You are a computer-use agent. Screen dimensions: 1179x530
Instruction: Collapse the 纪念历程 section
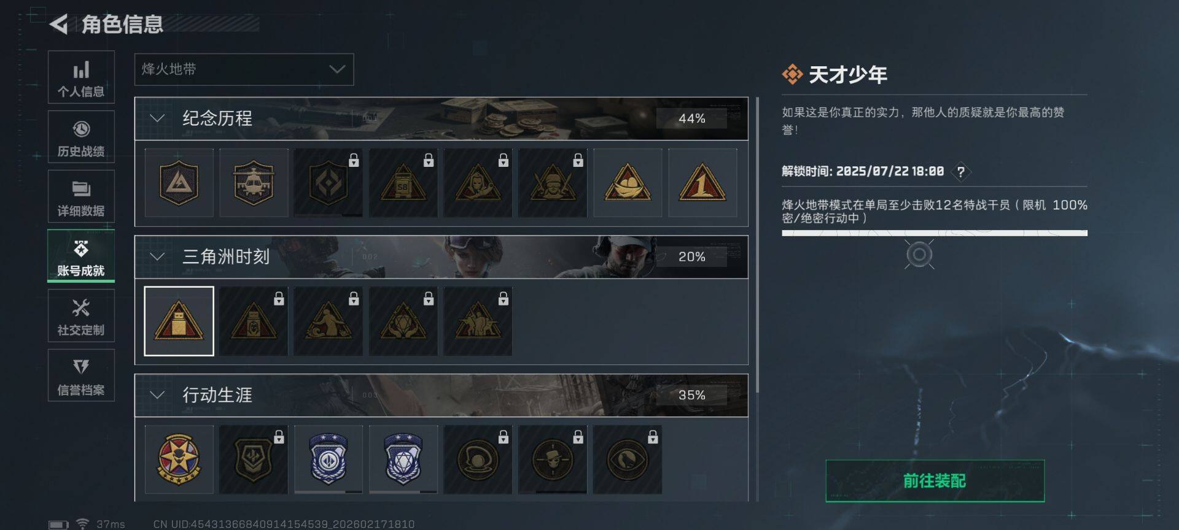point(157,118)
